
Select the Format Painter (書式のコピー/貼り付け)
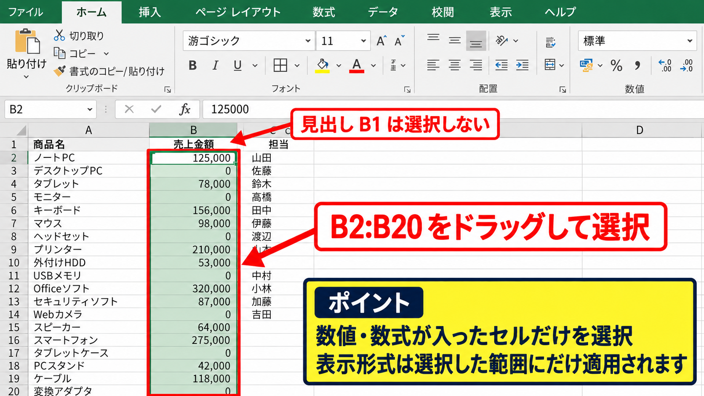(x=109, y=71)
